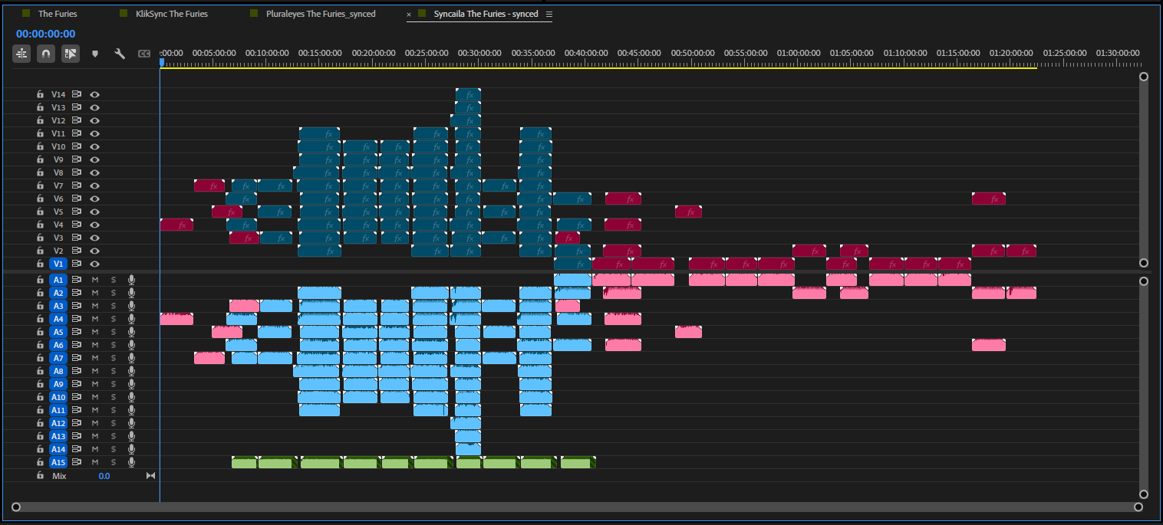Toggle insert sequences as nests button
This screenshot has width=1163, height=525.
21,54
